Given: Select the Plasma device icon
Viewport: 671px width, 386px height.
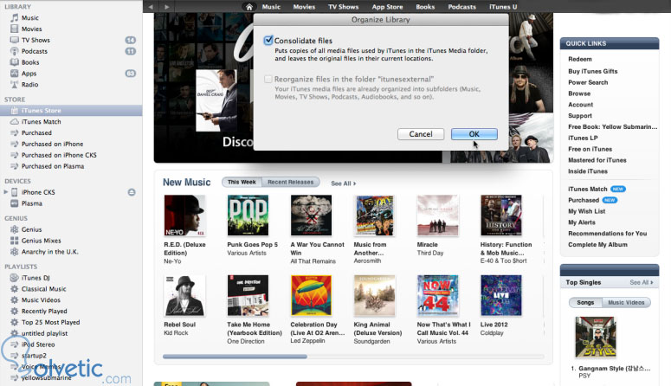Looking at the screenshot, I should [15, 203].
